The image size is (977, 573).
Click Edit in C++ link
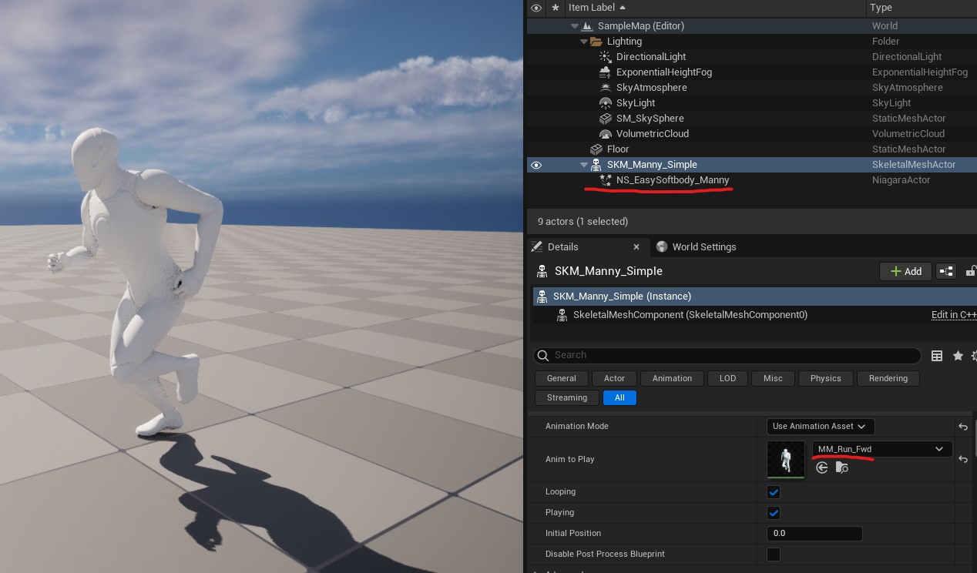coord(954,314)
